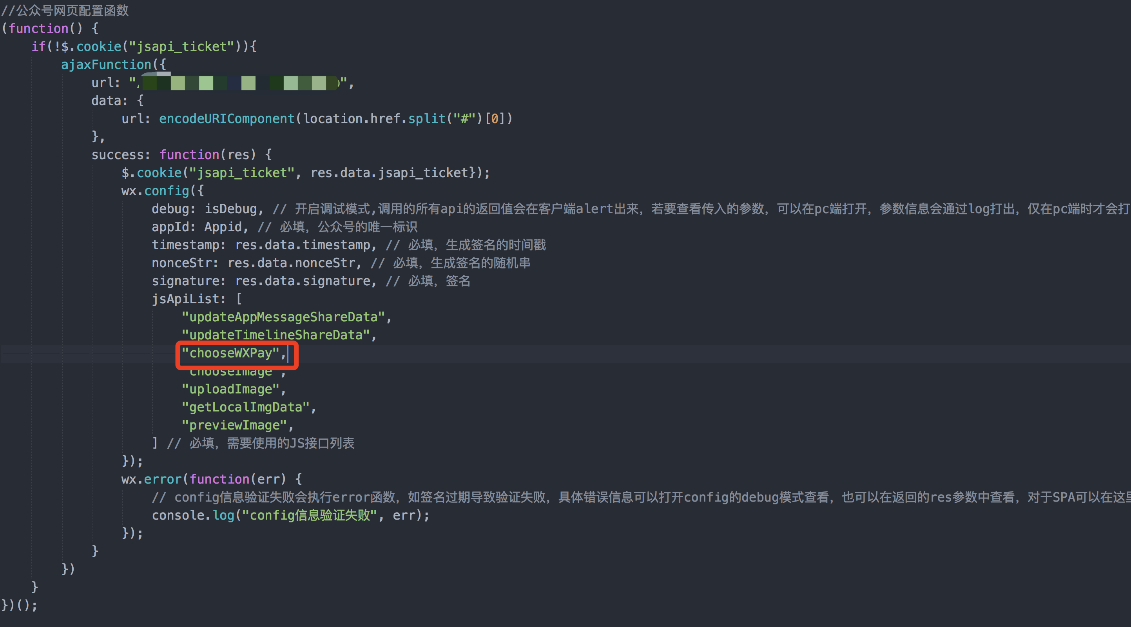Click the "uploadImage" list item

[231, 389]
